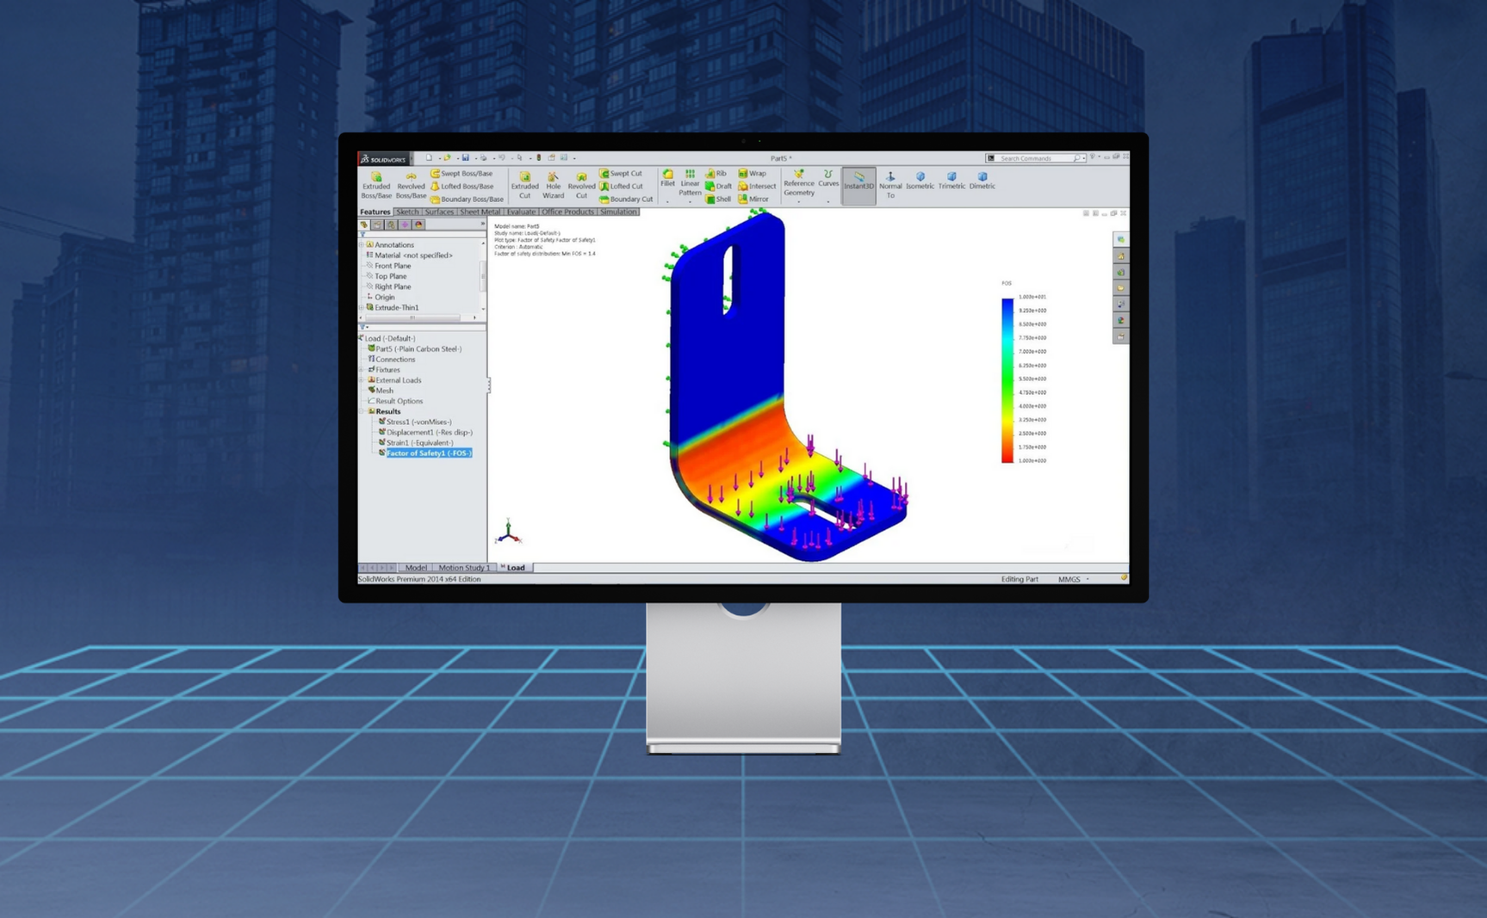1487x918 pixels.
Task: Switch to the Evaluate tab
Action: [x=521, y=212]
